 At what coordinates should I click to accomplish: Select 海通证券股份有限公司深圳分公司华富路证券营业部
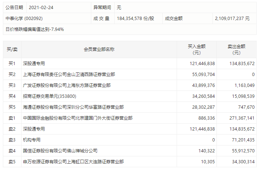point(73,107)
